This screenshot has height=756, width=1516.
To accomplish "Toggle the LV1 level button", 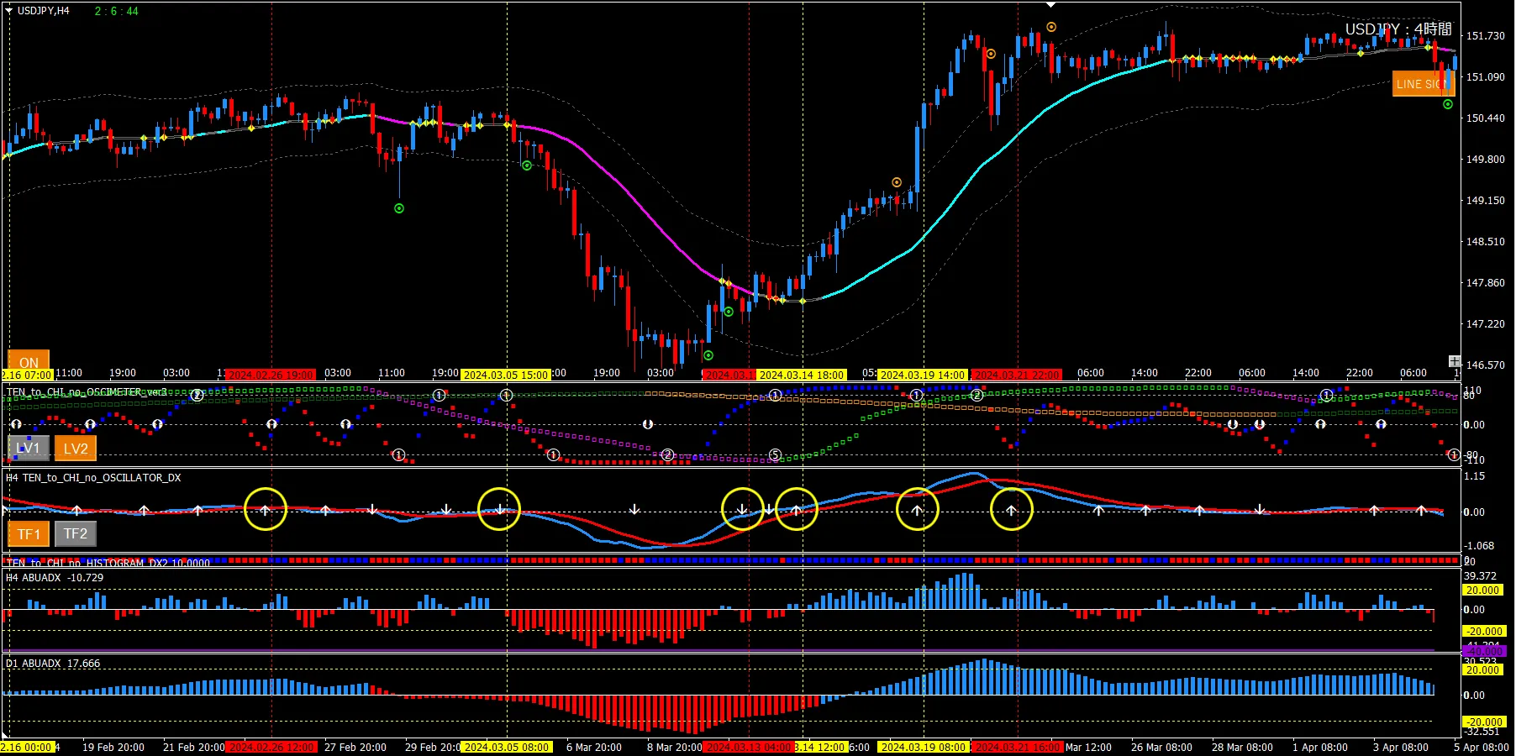I will tap(29, 448).
